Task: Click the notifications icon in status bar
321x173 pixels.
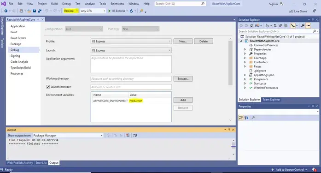Action: point(314,169)
